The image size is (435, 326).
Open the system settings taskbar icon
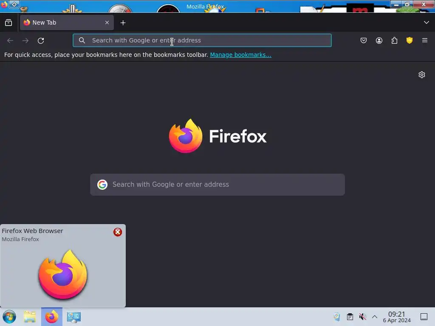(74, 317)
